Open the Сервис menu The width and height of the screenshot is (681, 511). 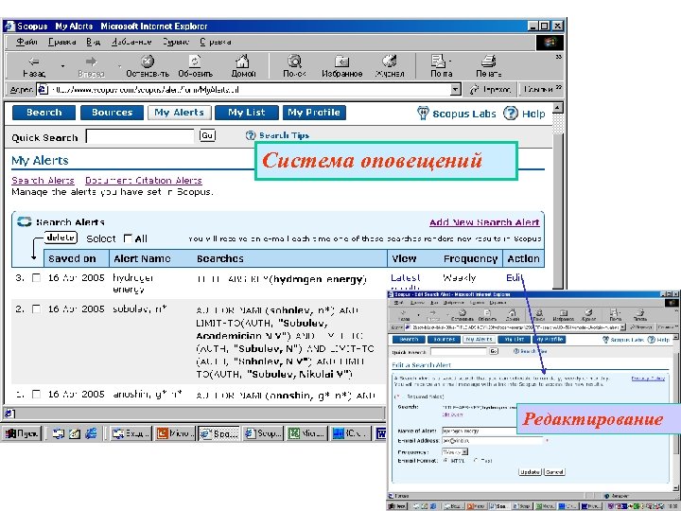tap(176, 42)
